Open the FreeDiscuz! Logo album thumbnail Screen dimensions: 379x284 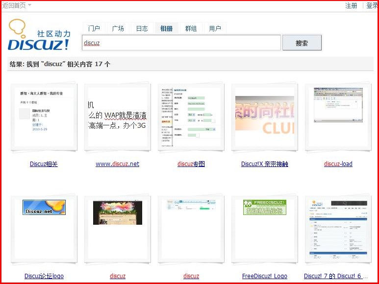tap(265, 229)
